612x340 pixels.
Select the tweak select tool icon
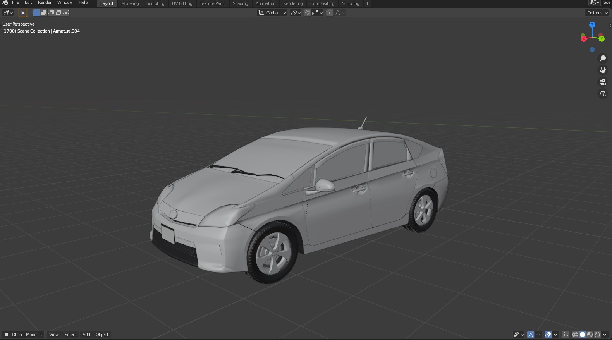point(23,13)
